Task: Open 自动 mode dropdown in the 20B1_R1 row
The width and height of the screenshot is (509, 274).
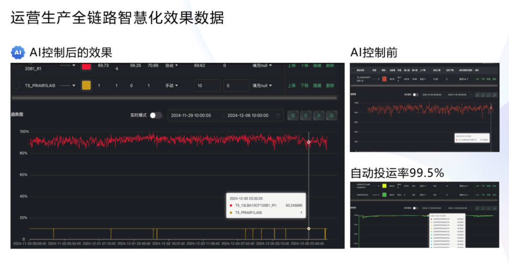Action: [x=172, y=65]
